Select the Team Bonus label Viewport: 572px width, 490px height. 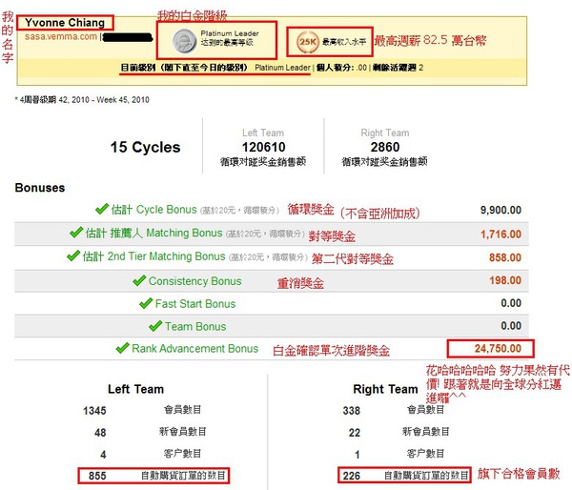(x=195, y=326)
